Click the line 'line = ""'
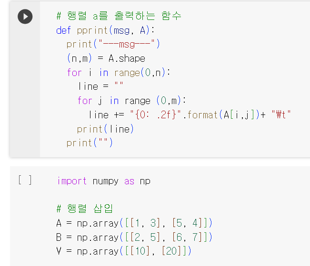This screenshot has height=266, width=310. click(100, 86)
